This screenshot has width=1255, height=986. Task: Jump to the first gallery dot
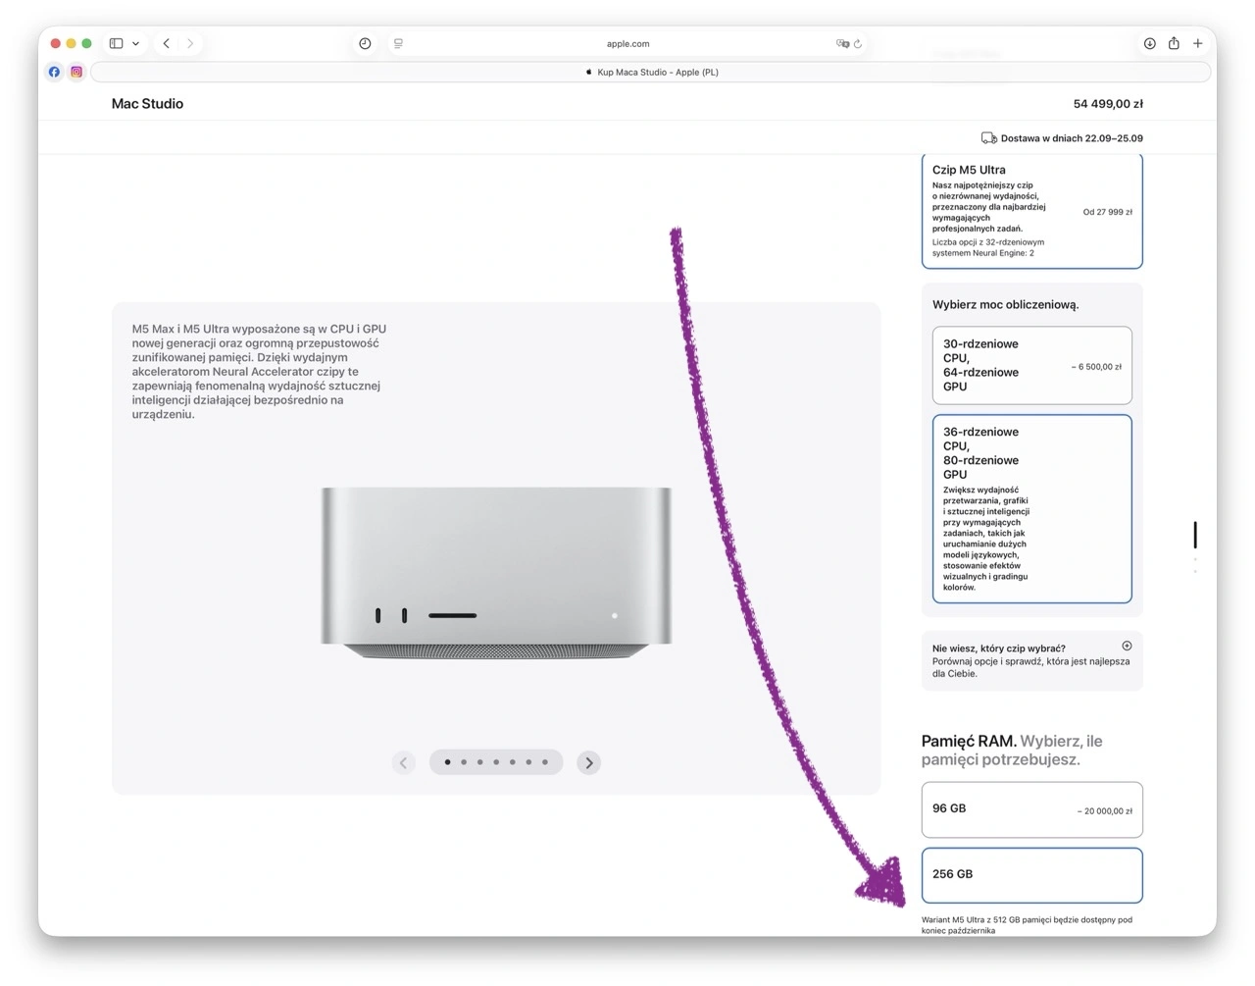pos(447,762)
